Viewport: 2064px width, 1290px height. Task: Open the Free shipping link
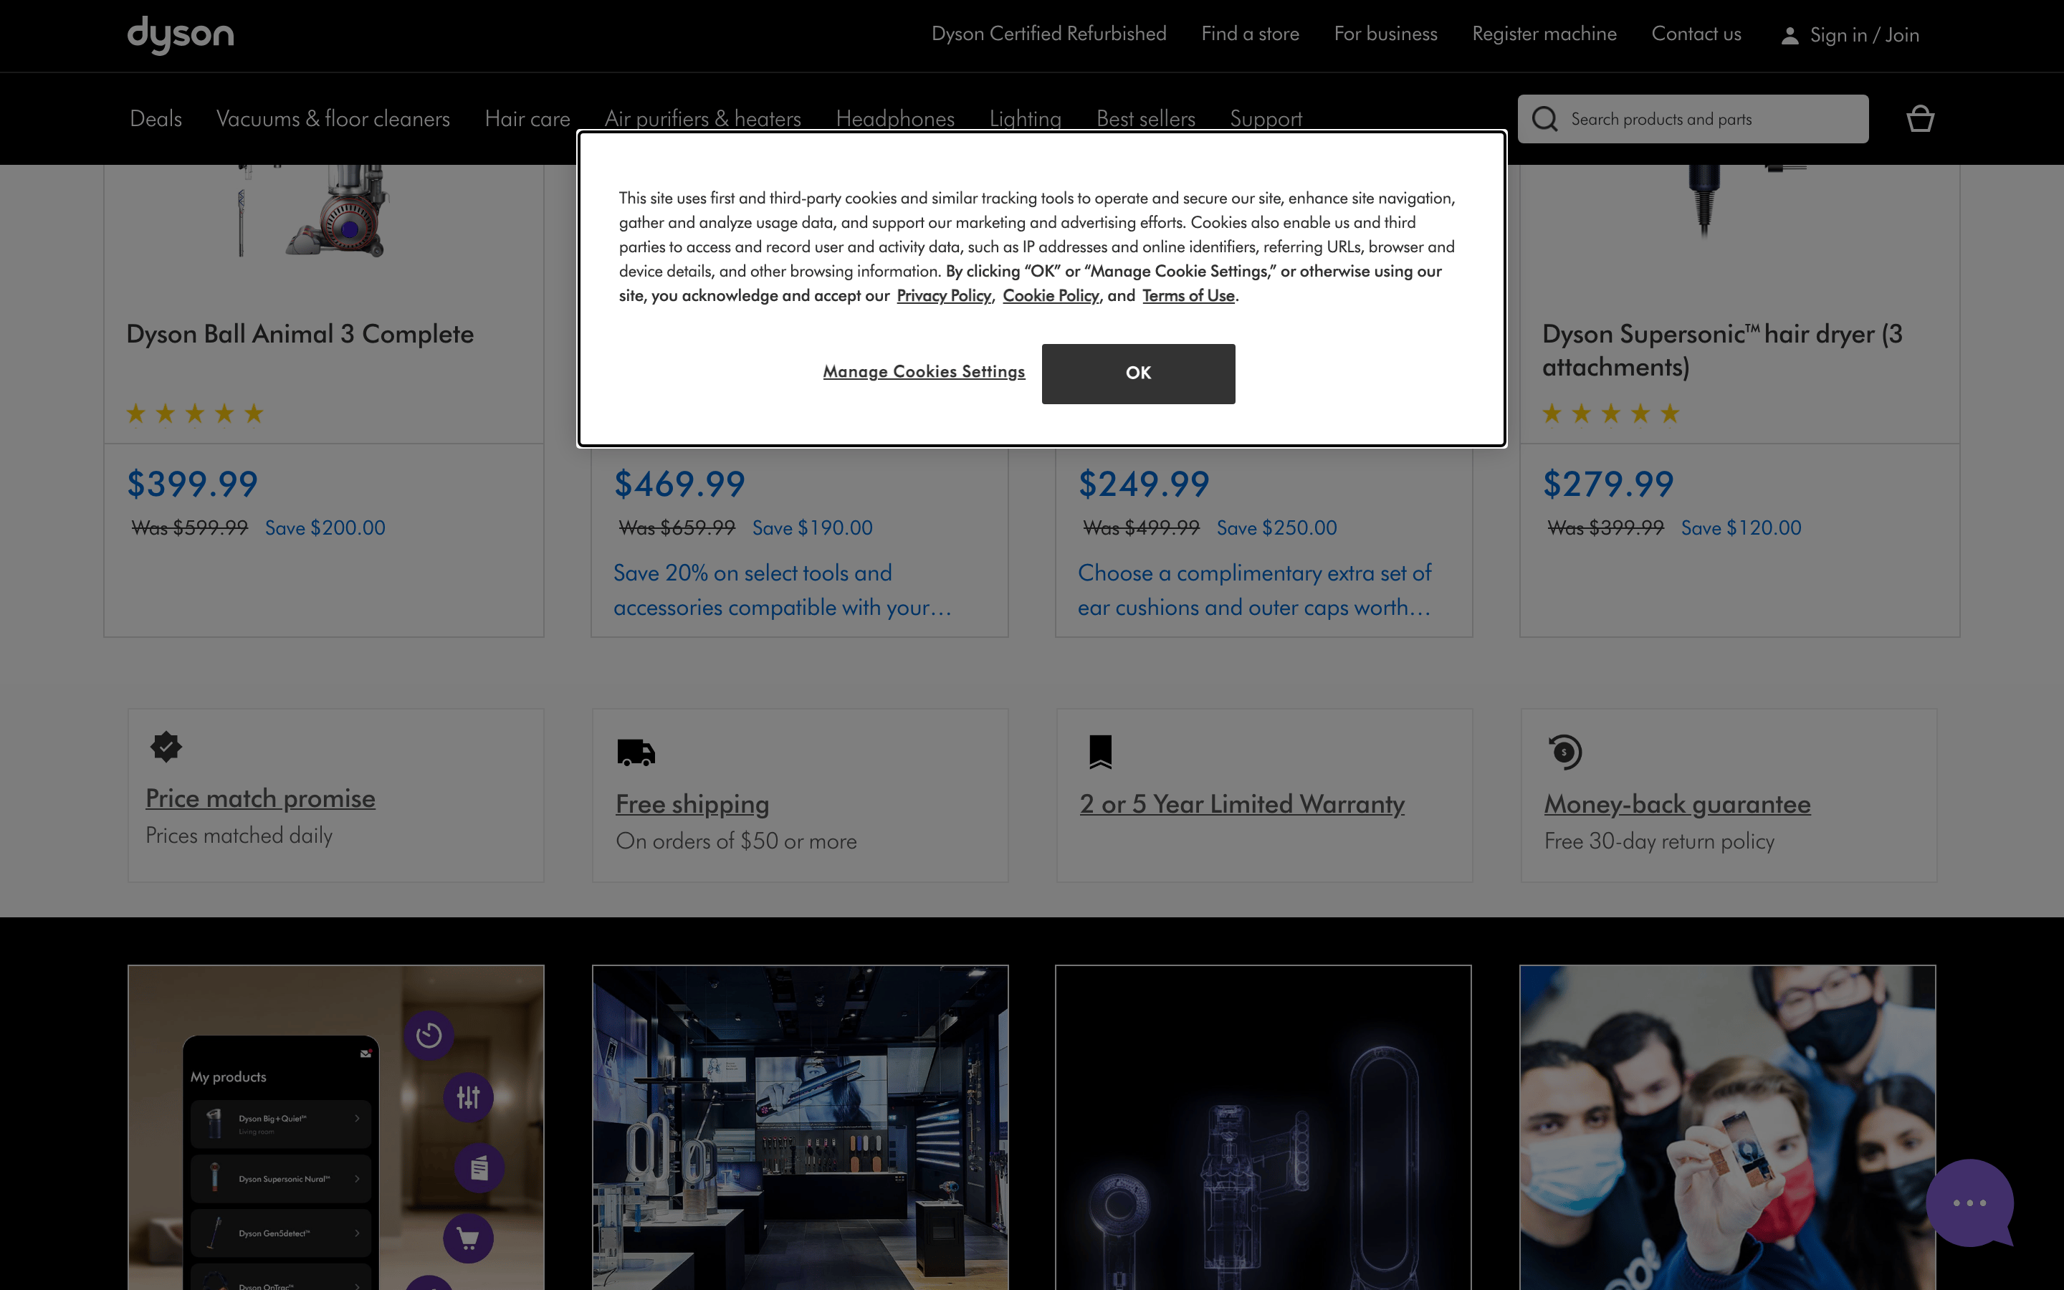[x=692, y=805]
